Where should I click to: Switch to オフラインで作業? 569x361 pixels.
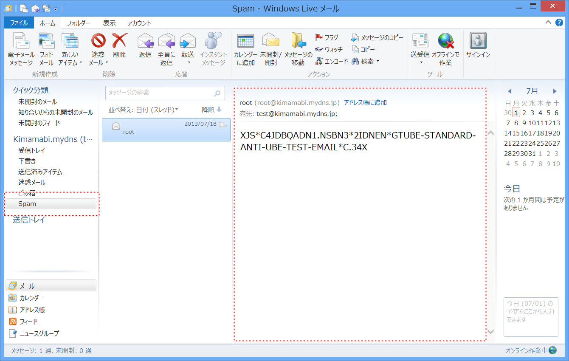[445, 50]
